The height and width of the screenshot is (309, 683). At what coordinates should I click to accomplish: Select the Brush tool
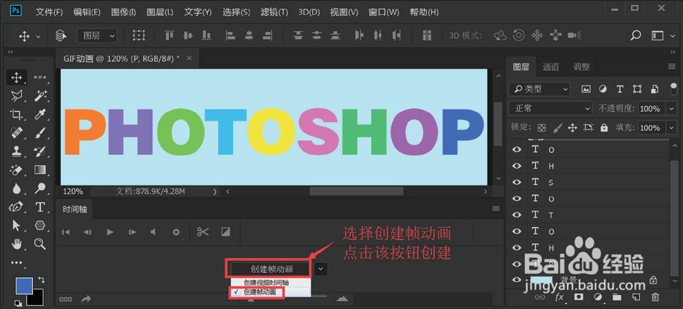point(40,132)
